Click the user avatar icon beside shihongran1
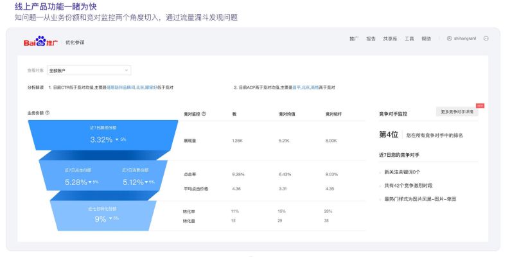 tap(449, 39)
